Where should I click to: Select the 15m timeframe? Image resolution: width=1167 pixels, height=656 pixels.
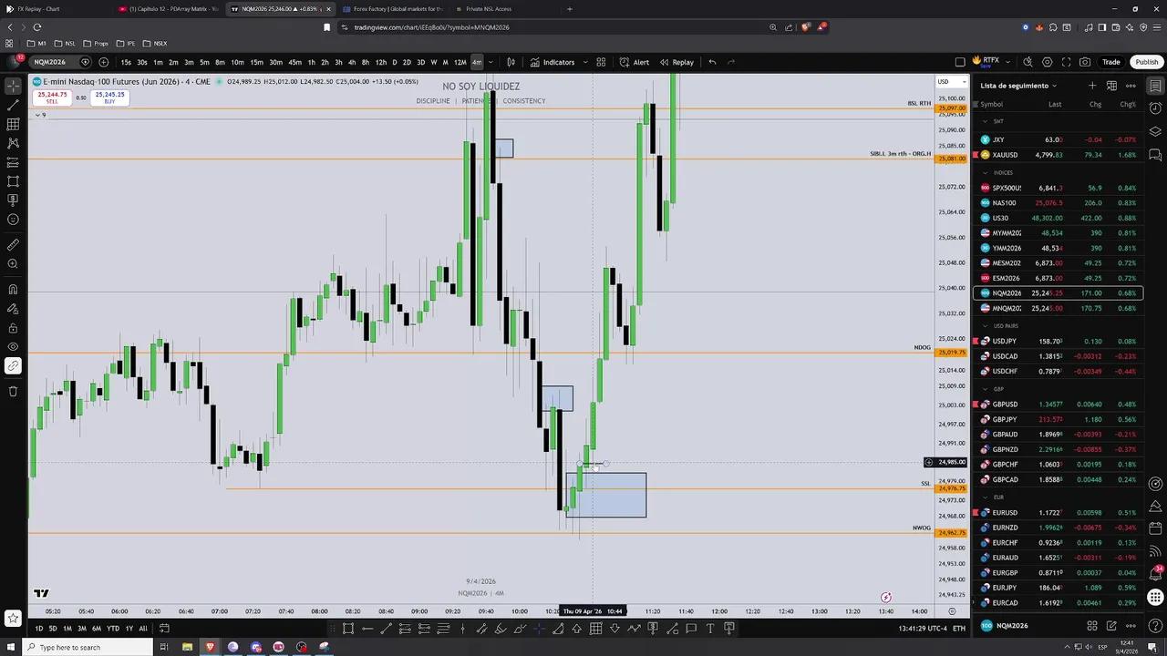(x=256, y=62)
